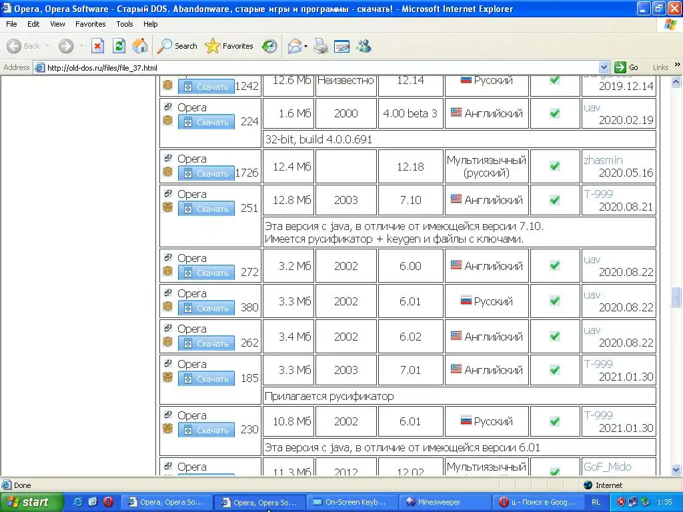Refresh the page with green arrows icon
The height and width of the screenshot is (512, 683).
coord(119,46)
